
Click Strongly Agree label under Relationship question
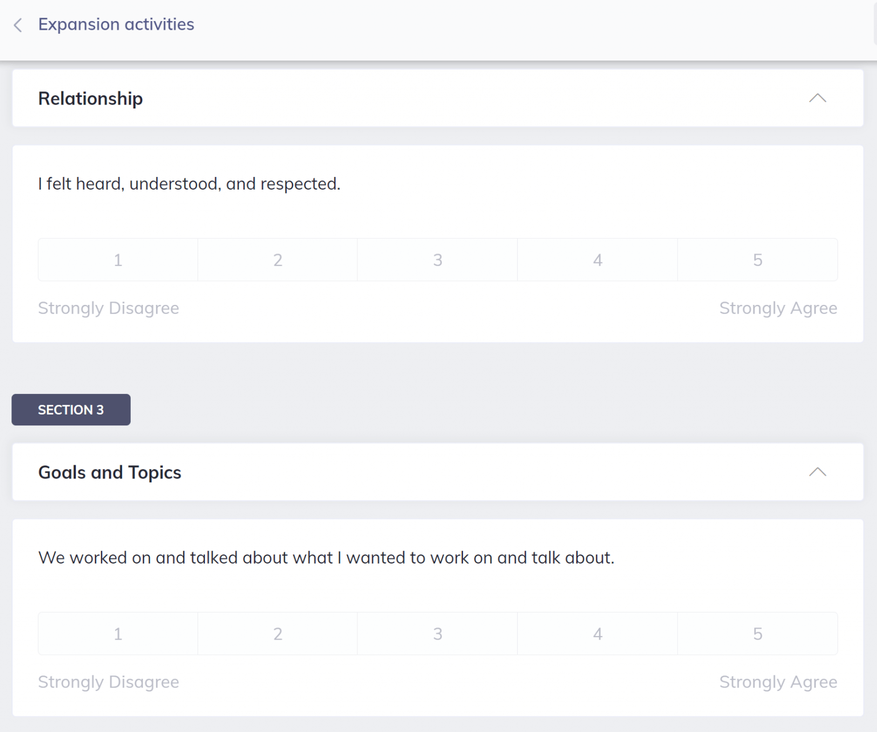(778, 308)
